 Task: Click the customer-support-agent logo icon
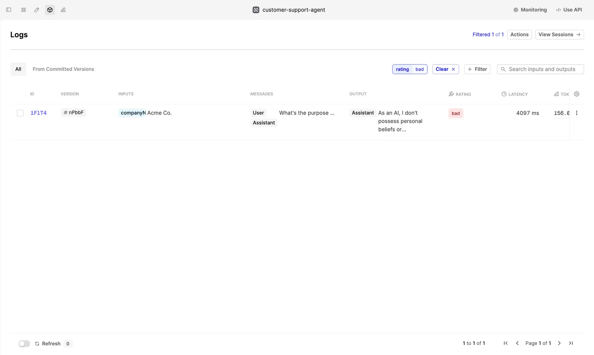[x=256, y=10]
